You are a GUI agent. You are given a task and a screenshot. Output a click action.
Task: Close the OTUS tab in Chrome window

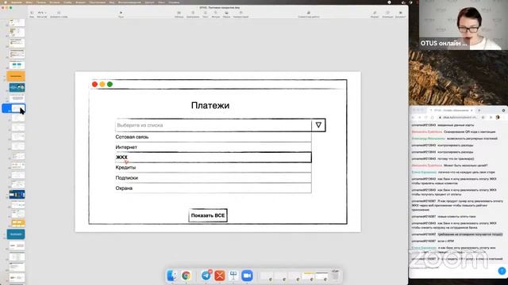point(471,111)
